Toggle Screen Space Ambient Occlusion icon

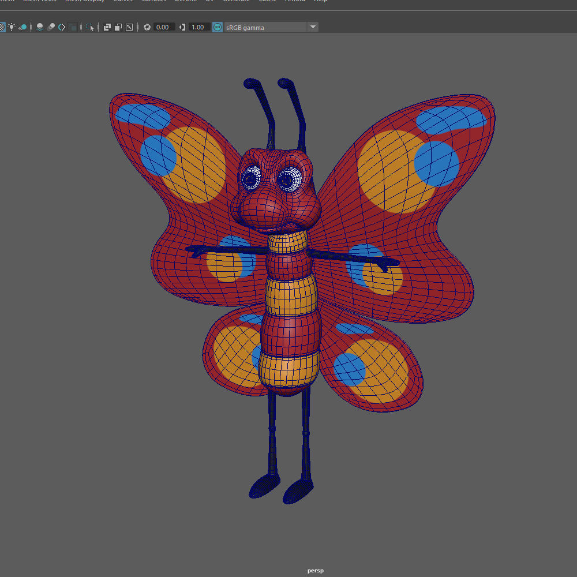(x=40, y=27)
